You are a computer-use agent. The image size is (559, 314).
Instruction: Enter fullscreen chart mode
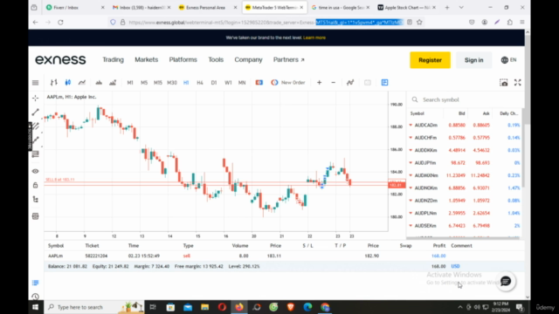(518, 83)
